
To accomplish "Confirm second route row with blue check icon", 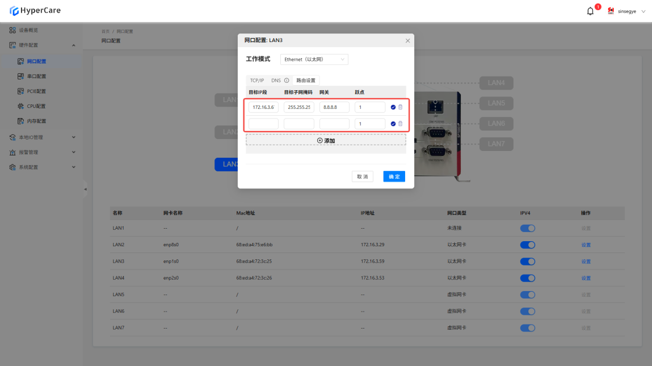I will pyautogui.click(x=393, y=124).
